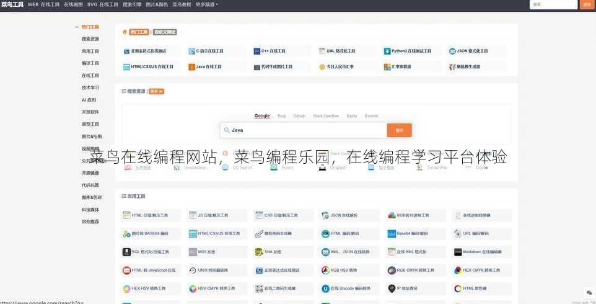Click the 热门工具 orange tag button
The height and width of the screenshot is (304, 596).
coord(139,32)
